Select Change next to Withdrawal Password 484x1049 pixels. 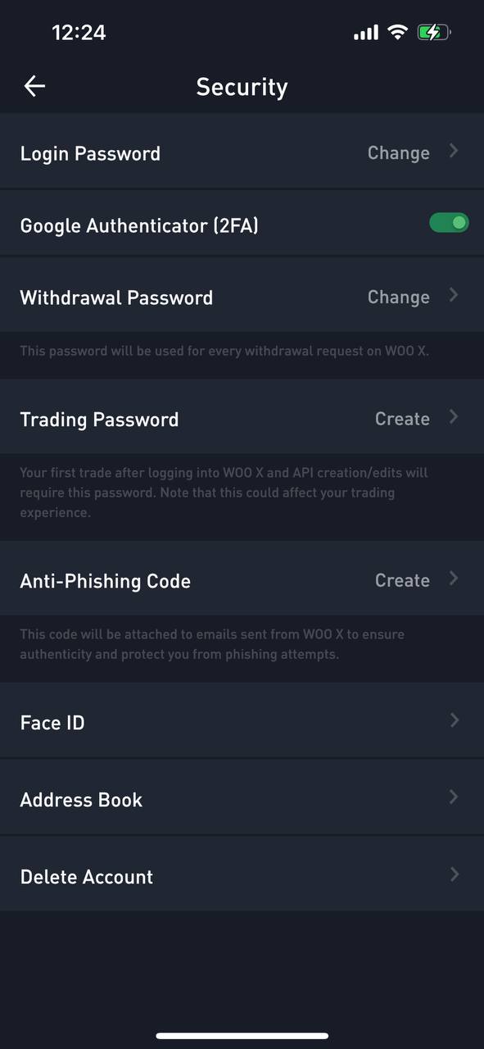click(x=398, y=297)
